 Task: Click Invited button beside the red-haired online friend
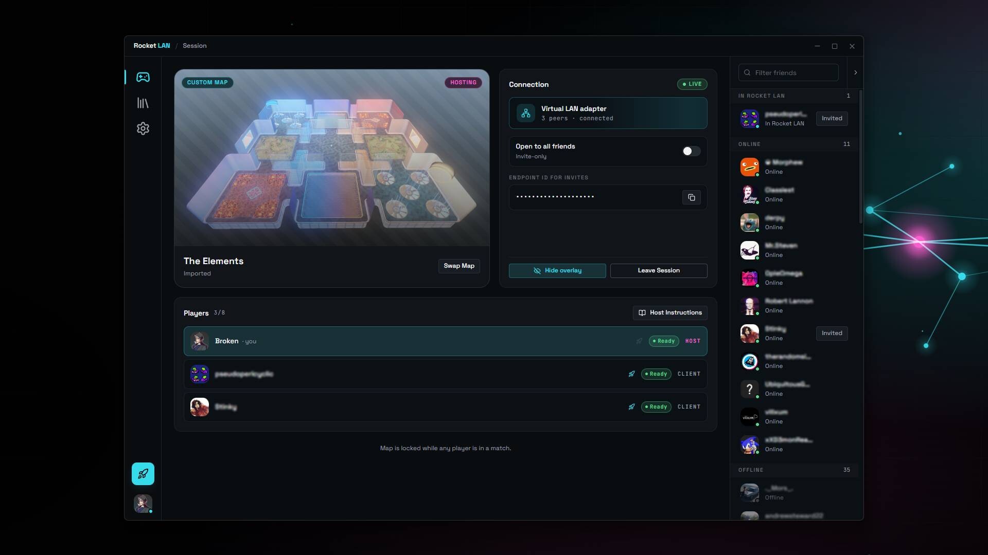tap(832, 334)
